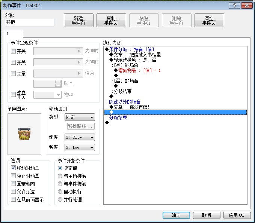The image size is (255, 223).
Task: Select the 决定键 trigger radio button
Action: tap(60, 168)
